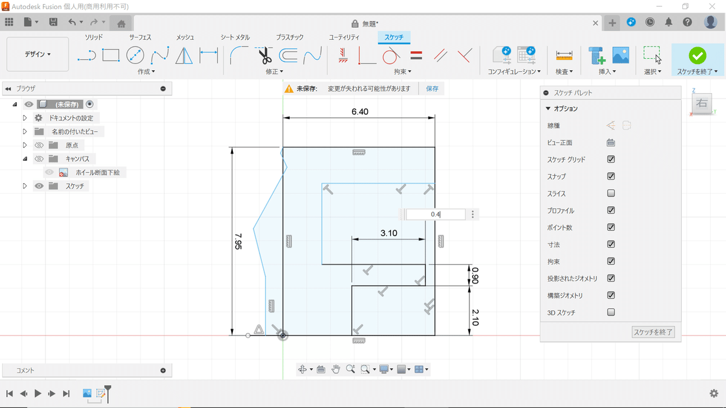Click スケッチを終了 button in Sketch Palette

click(653, 332)
